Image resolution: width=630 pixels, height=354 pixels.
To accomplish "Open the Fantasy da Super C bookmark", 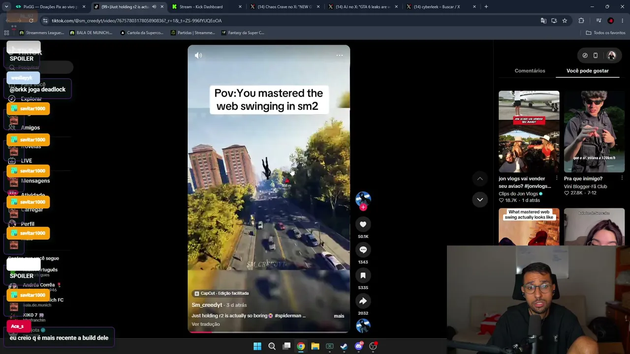I will pos(243,33).
